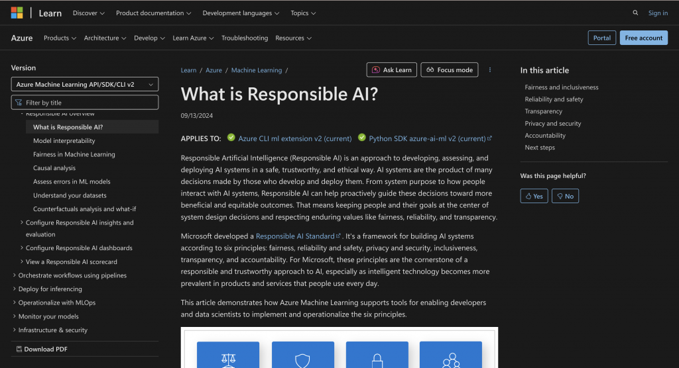Jump to Reliability and safety section
The image size is (679, 368).
point(554,99)
